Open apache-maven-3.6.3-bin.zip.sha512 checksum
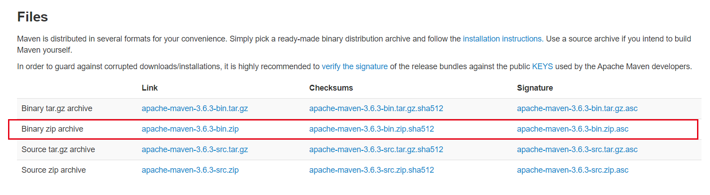710x195 pixels. coord(372,129)
